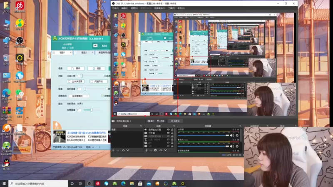The image size is (333, 187).
Task: Click the Filters button above OBS docks
Action: (161, 121)
